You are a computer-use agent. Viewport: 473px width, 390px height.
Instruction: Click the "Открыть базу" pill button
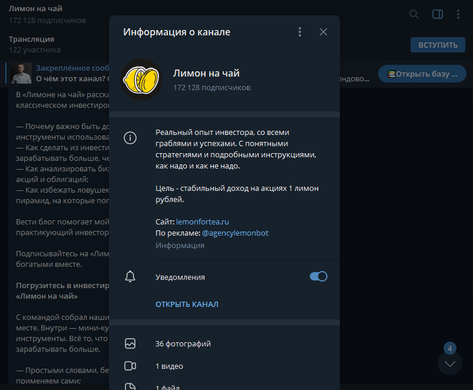422,73
